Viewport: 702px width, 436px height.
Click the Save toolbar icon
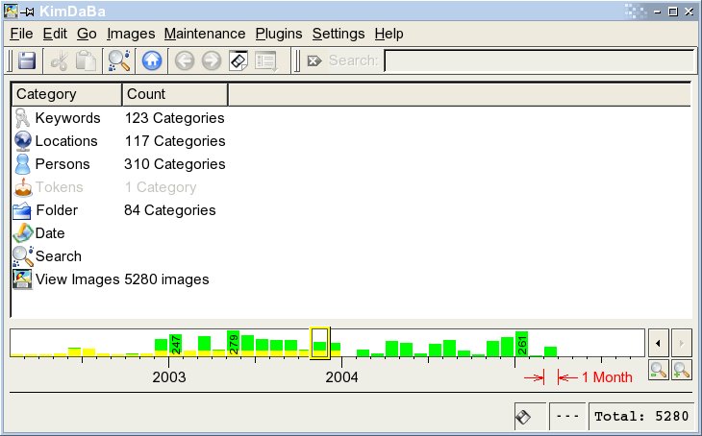click(27, 61)
